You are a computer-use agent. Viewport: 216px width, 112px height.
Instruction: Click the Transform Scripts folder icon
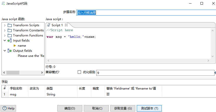click(x=10, y=25)
